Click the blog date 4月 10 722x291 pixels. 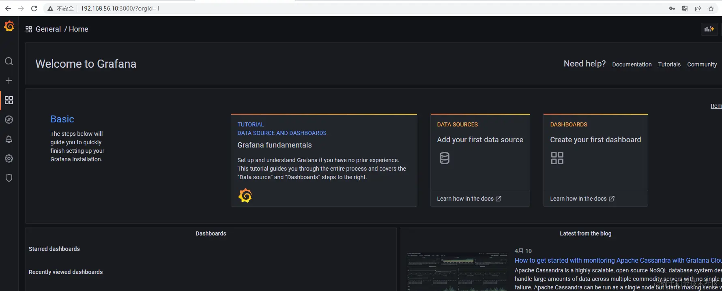pyautogui.click(x=523, y=251)
